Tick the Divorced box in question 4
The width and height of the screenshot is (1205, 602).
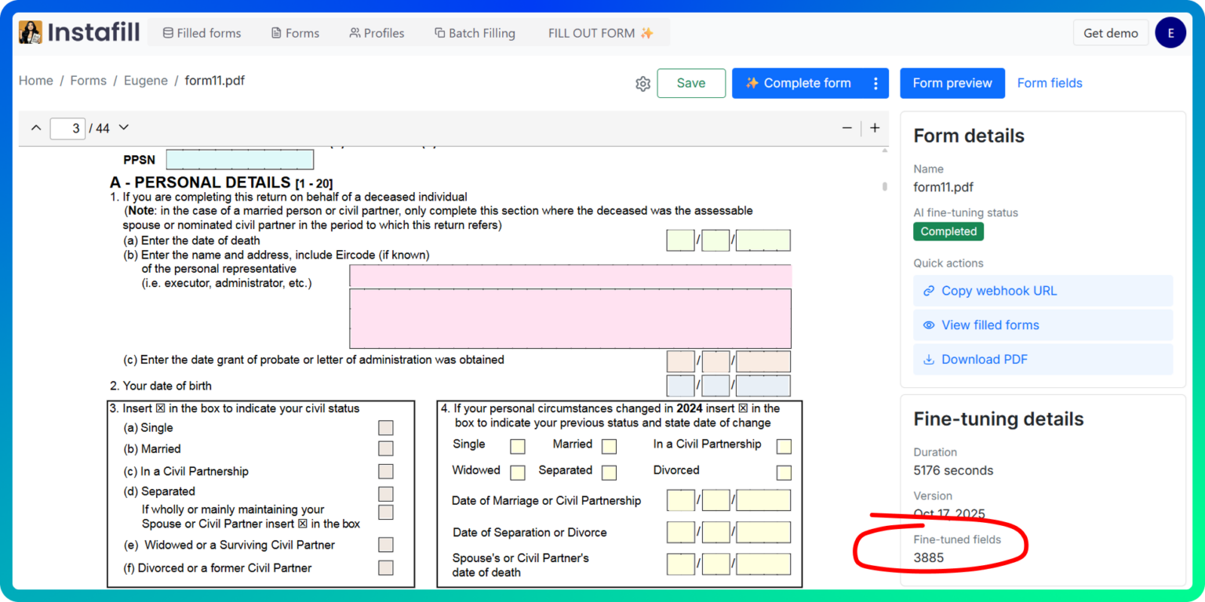(x=784, y=472)
